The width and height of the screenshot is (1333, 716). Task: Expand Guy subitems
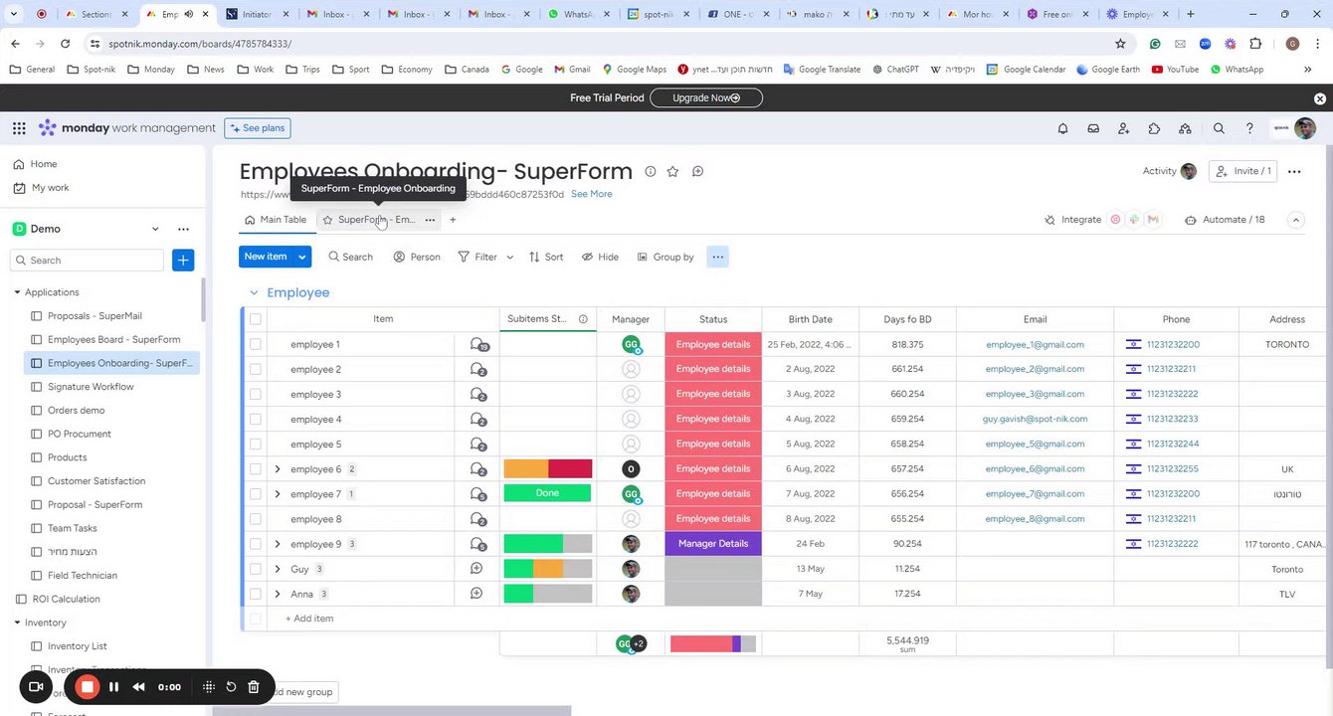[x=278, y=569]
